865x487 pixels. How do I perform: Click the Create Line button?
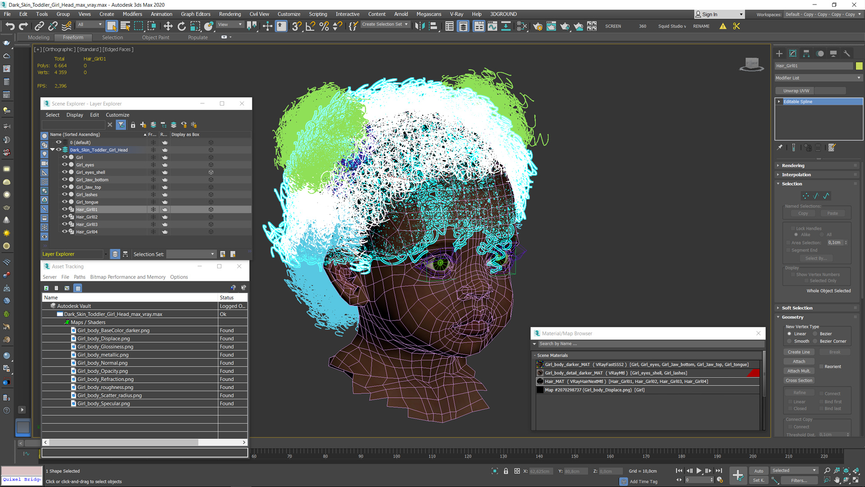799,352
